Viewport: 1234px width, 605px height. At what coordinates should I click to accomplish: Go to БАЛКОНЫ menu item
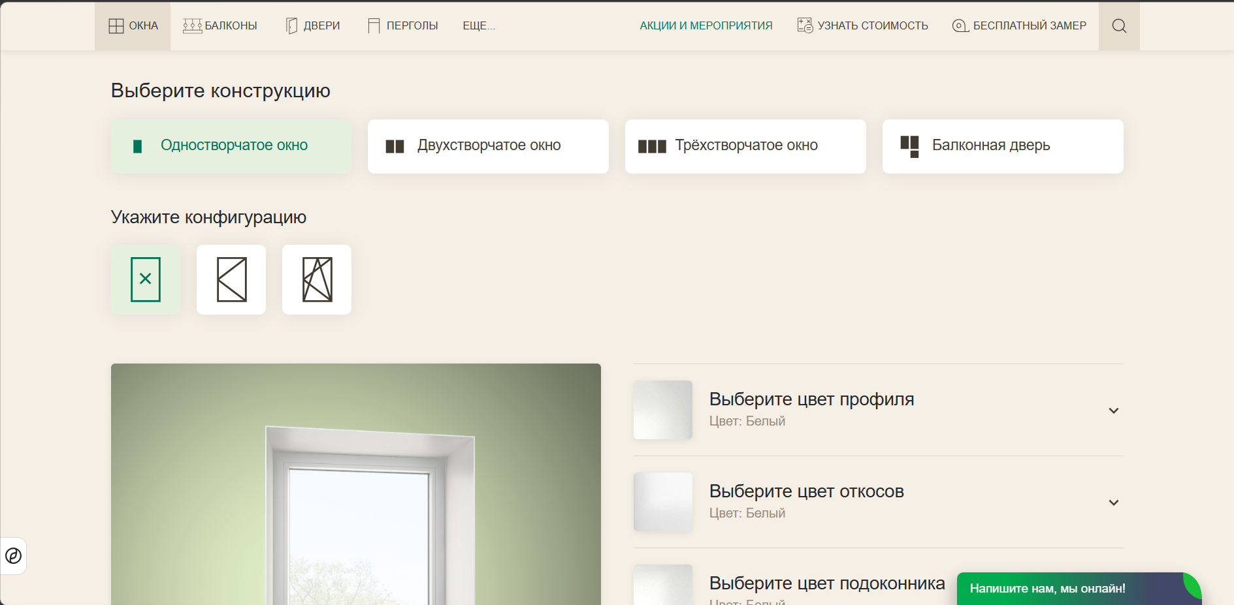220,26
